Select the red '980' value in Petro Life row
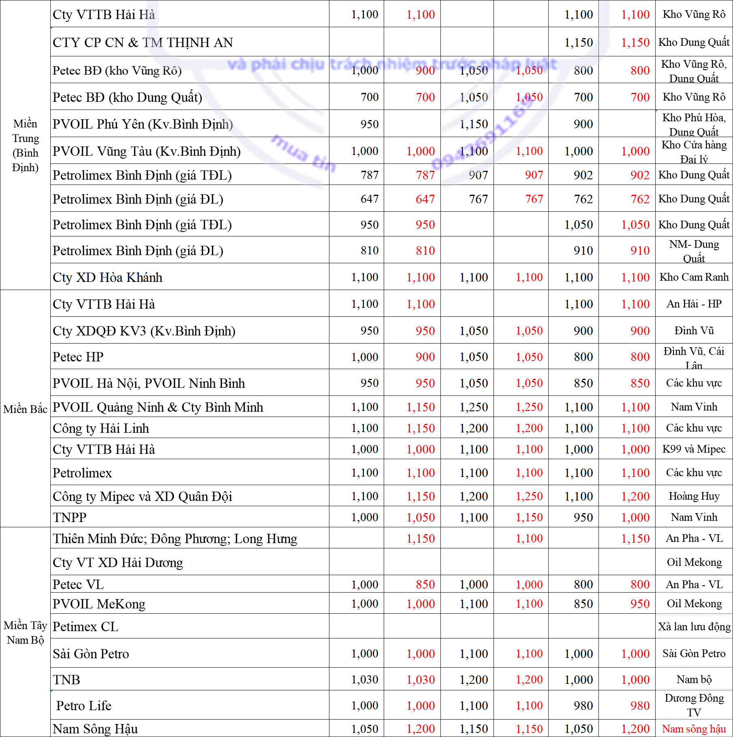This screenshot has height=737, width=733. point(640,705)
